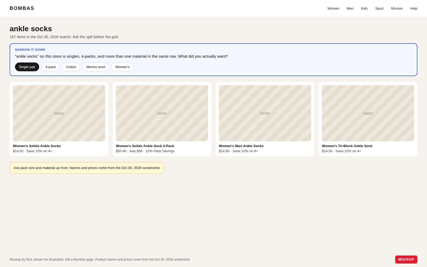Enable the Cotton filter chip
427x267 pixels.
71,67
